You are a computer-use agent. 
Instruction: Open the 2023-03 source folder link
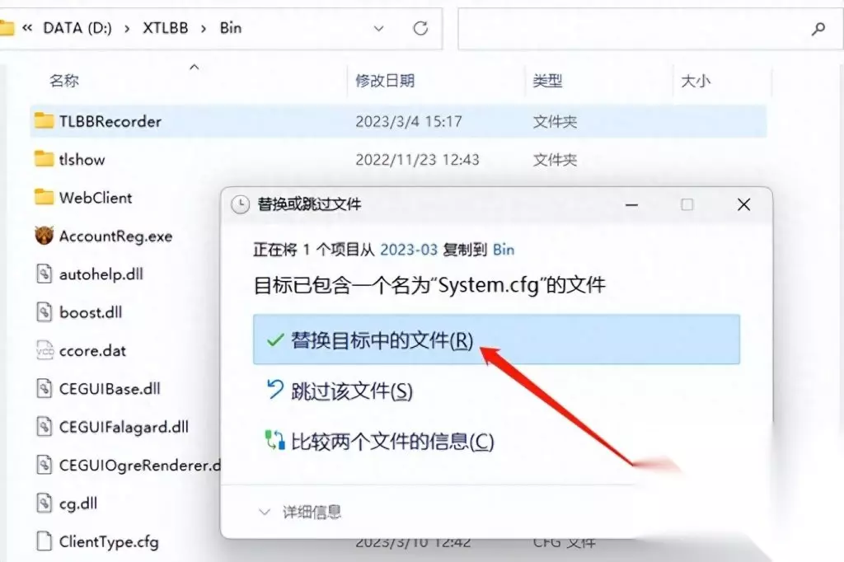coord(409,250)
